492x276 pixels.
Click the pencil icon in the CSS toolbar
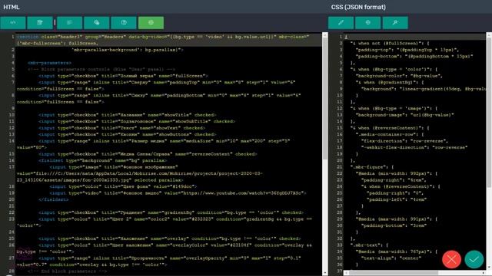pos(341,22)
